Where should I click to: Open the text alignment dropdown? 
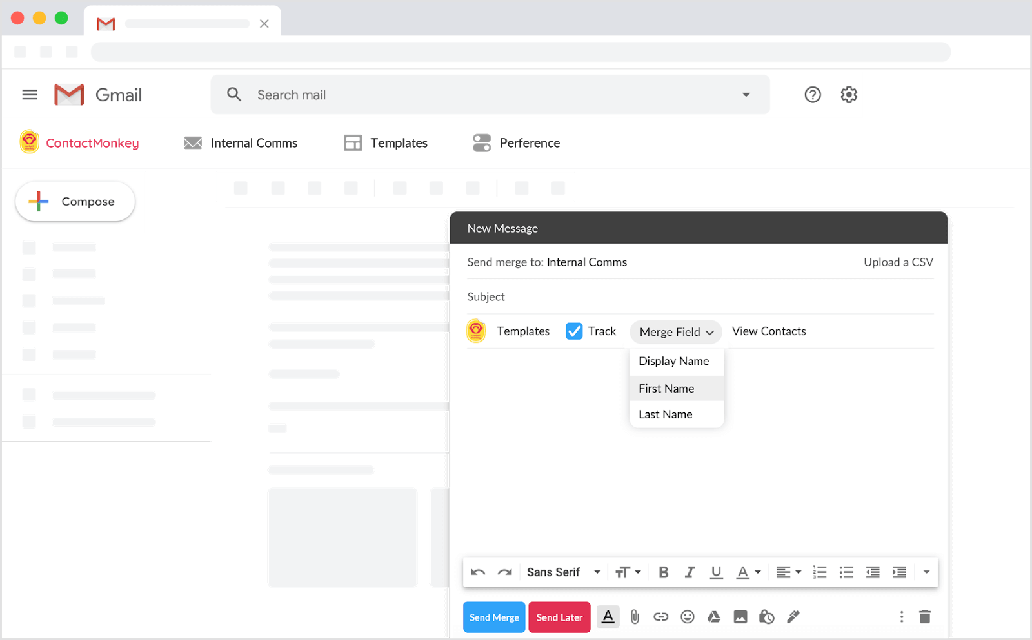click(x=788, y=572)
